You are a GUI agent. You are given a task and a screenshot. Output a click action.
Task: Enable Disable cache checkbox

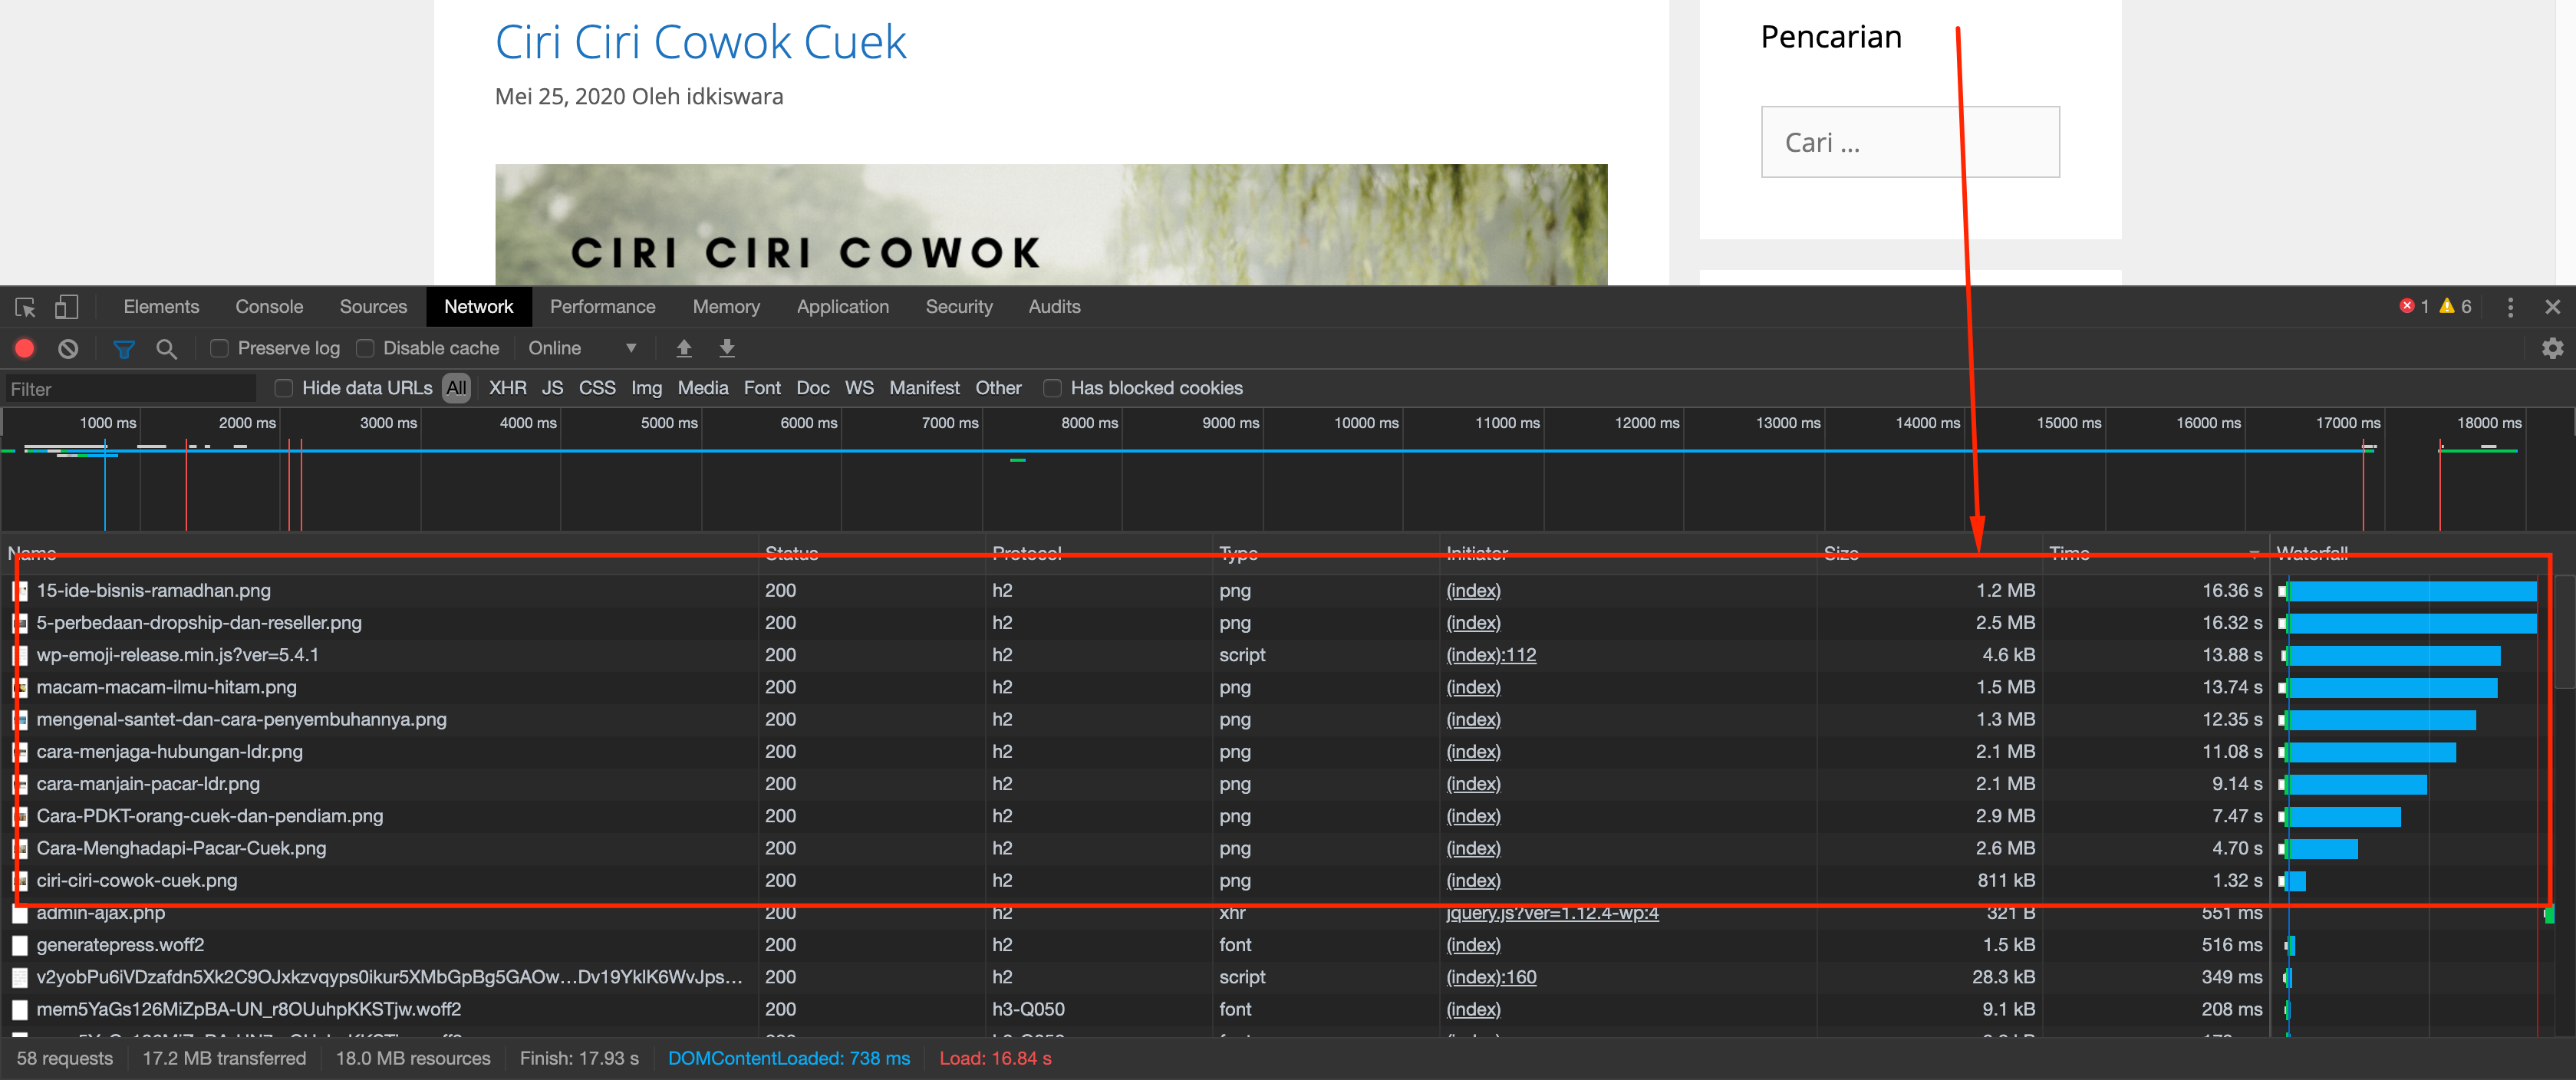[x=366, y=348]
